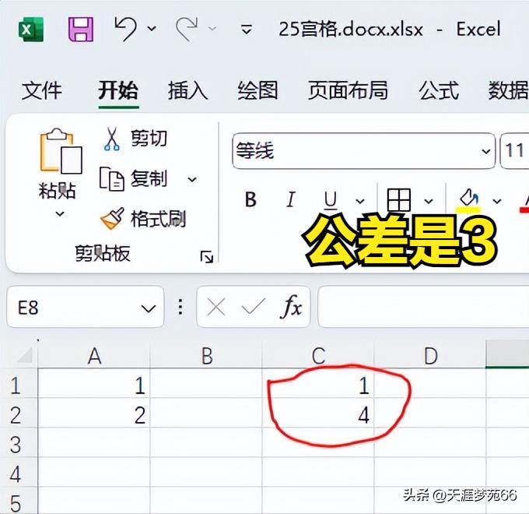This screenshot has width=529, height=514.
Task: Undo the last action
Action: coord(126,29)
